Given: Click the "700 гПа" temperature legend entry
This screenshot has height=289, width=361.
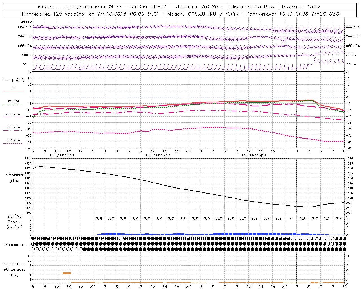Looking at the screenshot, I should (x=13, y=127).
